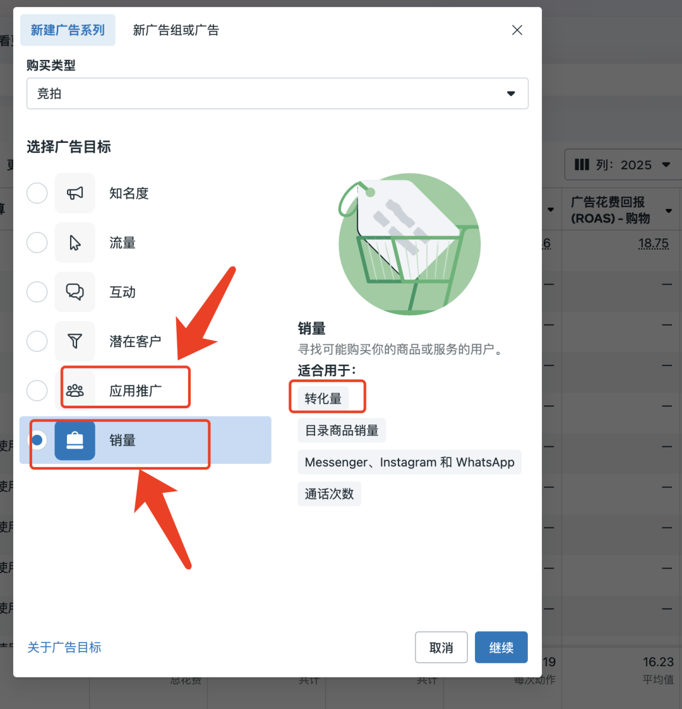Open the 购买类型 dropdown showing 竞拍
Screen dimensions: 682x709
[278, 93]
